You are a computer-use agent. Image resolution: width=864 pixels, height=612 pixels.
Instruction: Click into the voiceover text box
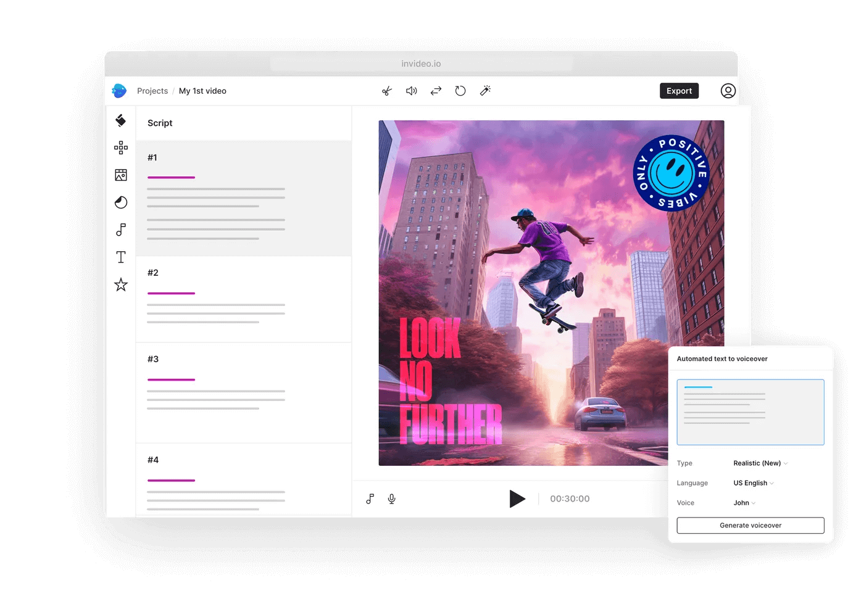750,412
